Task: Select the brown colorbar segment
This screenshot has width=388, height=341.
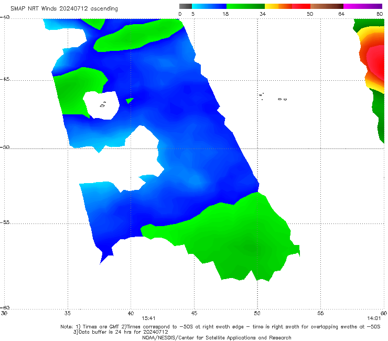Action: pos(327,6)
